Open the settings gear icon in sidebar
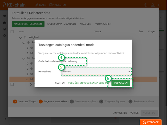 4,35
